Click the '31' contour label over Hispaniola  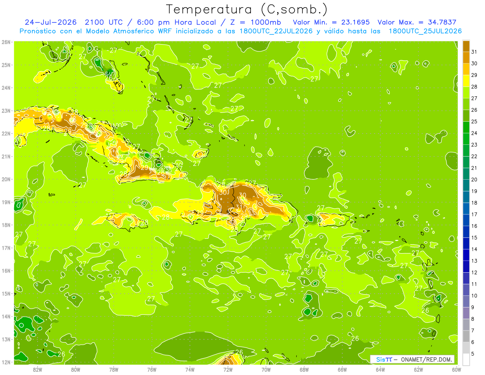click(x=239, y=207)
